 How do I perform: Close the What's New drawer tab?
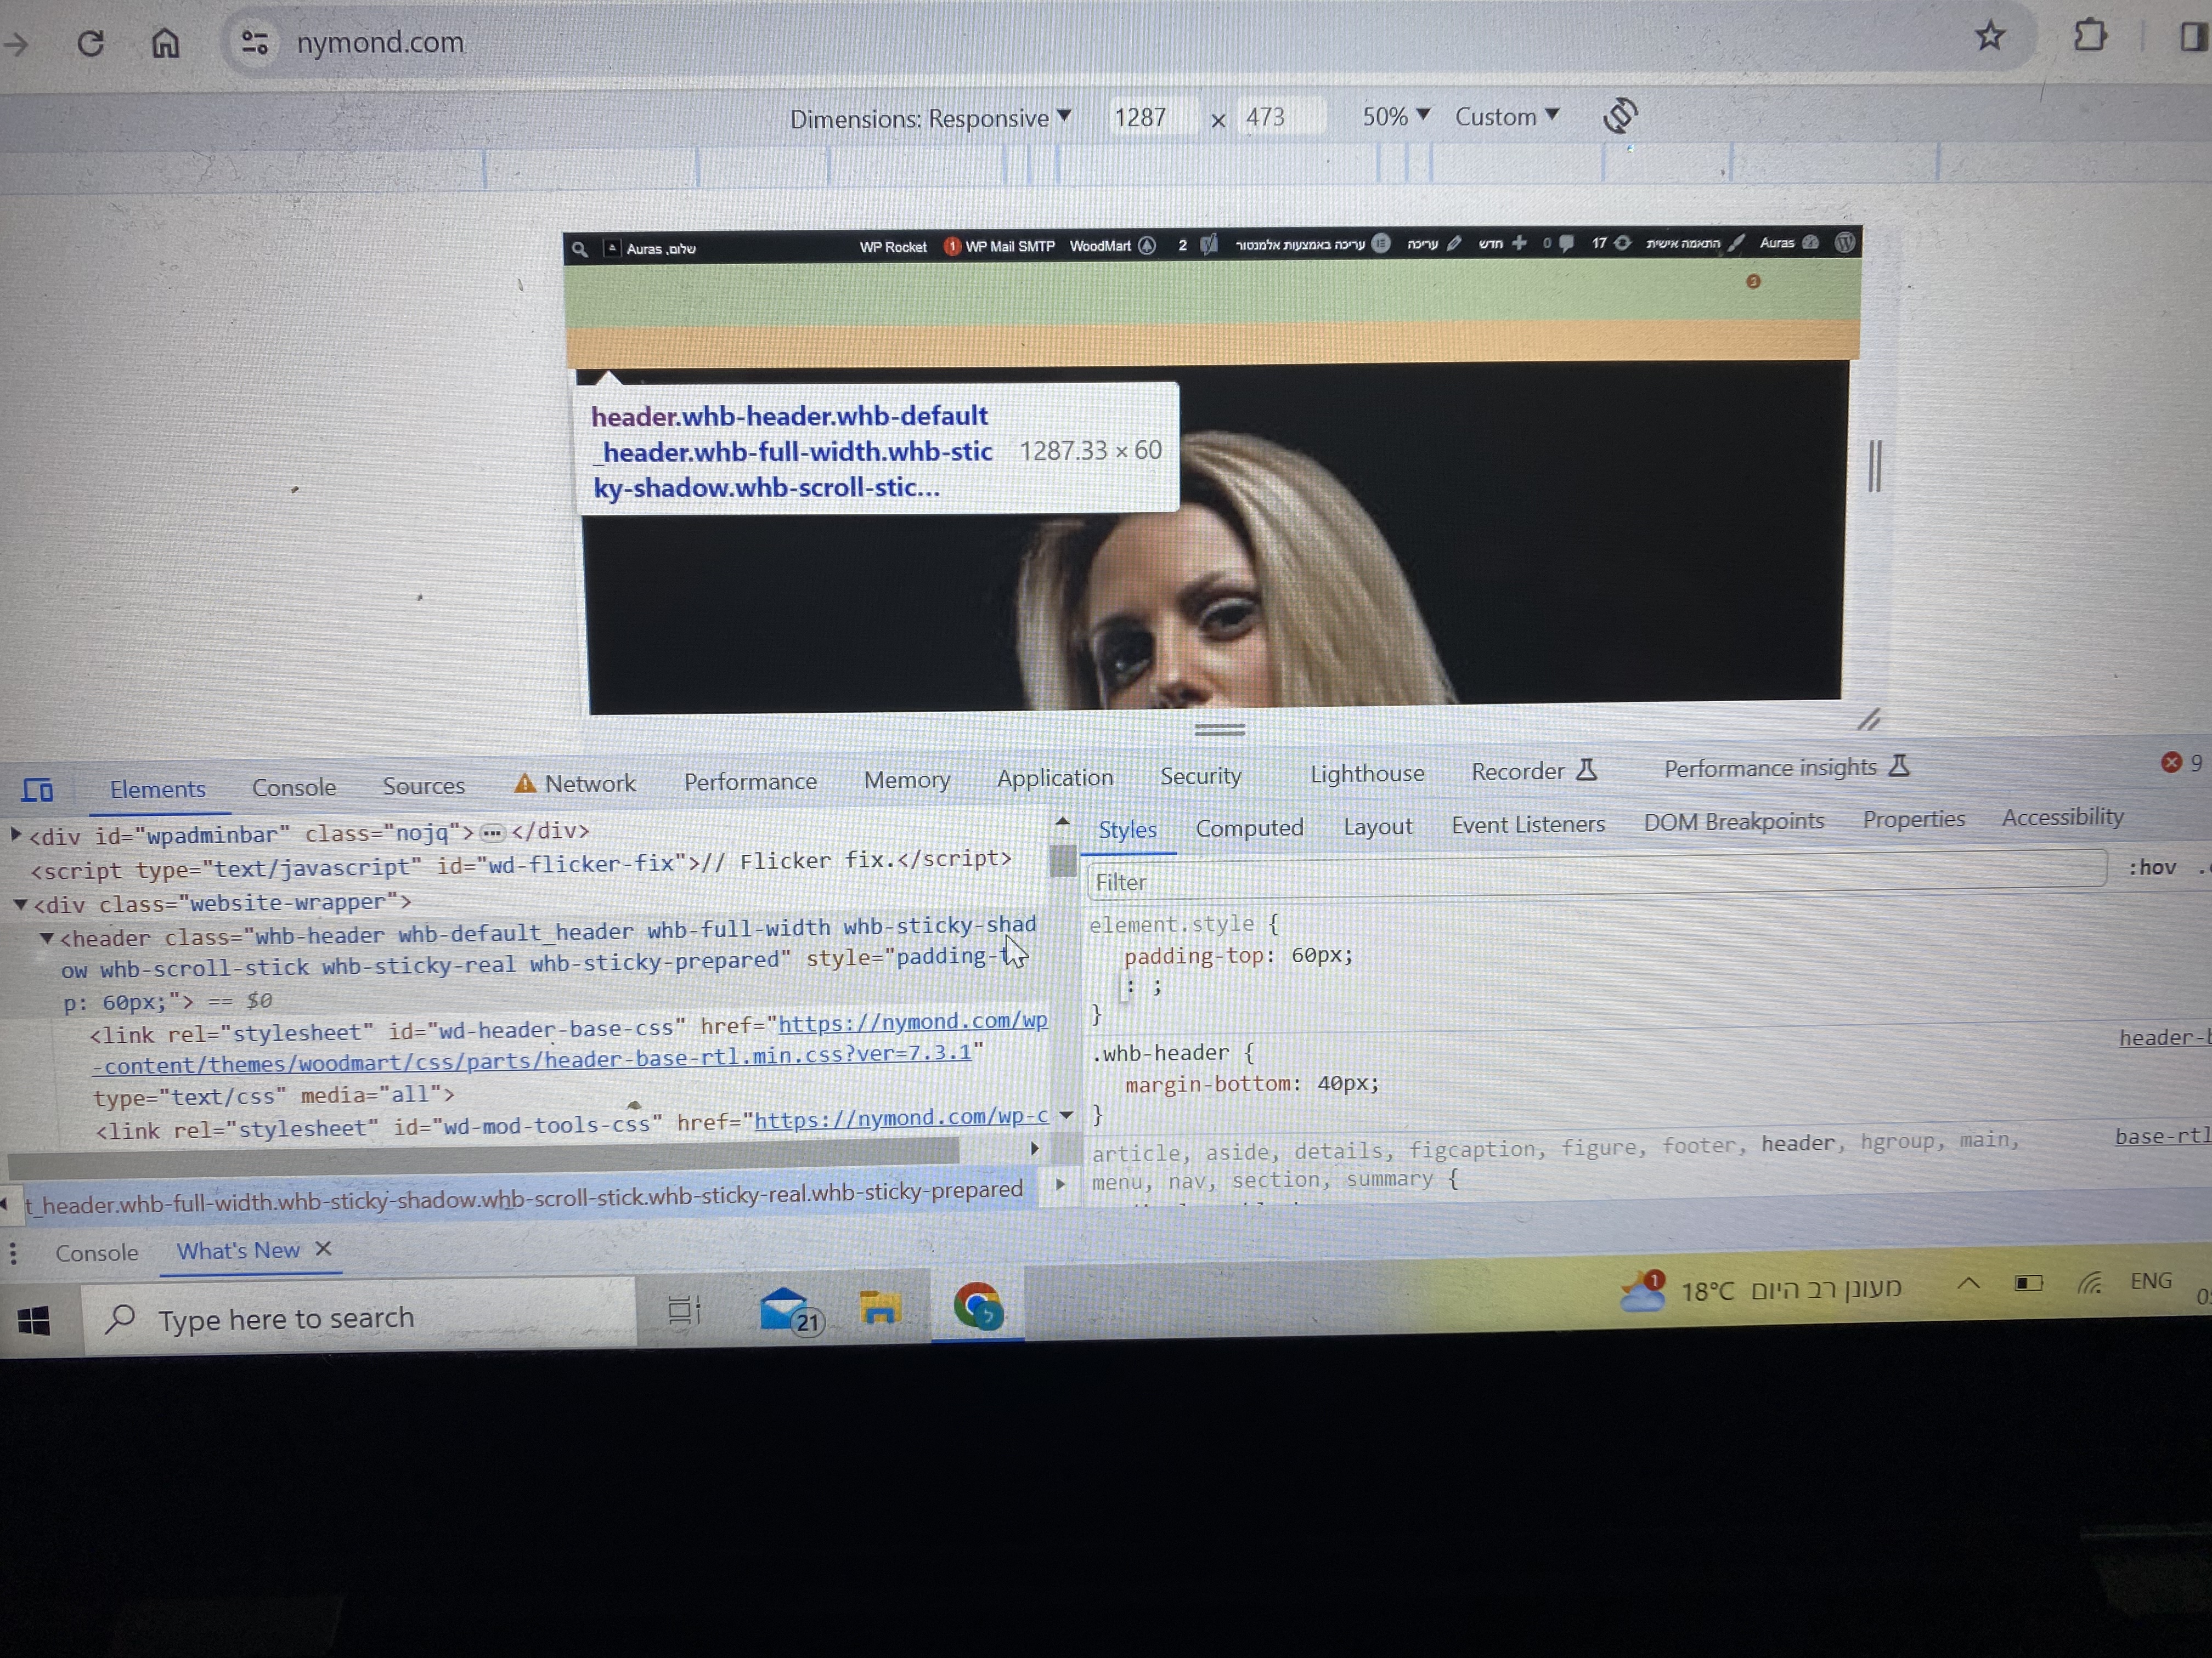pos(323,1249)
